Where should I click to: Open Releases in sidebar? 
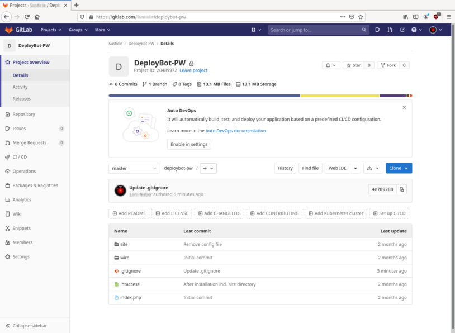point(21,99)
